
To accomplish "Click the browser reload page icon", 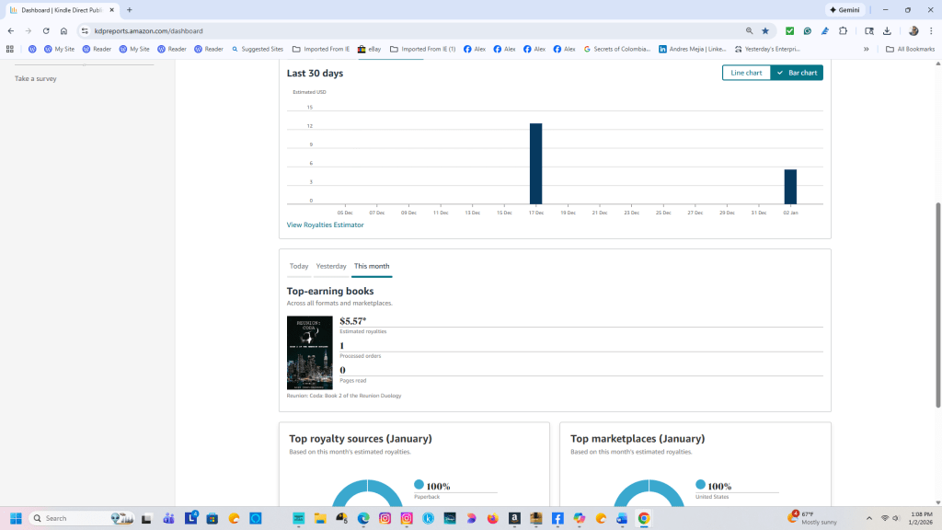I will 45,30.
